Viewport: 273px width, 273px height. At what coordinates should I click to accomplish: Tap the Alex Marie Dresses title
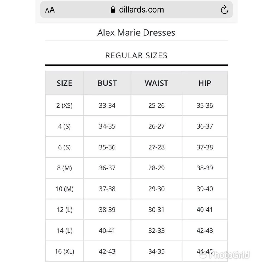tap(136, 33)
